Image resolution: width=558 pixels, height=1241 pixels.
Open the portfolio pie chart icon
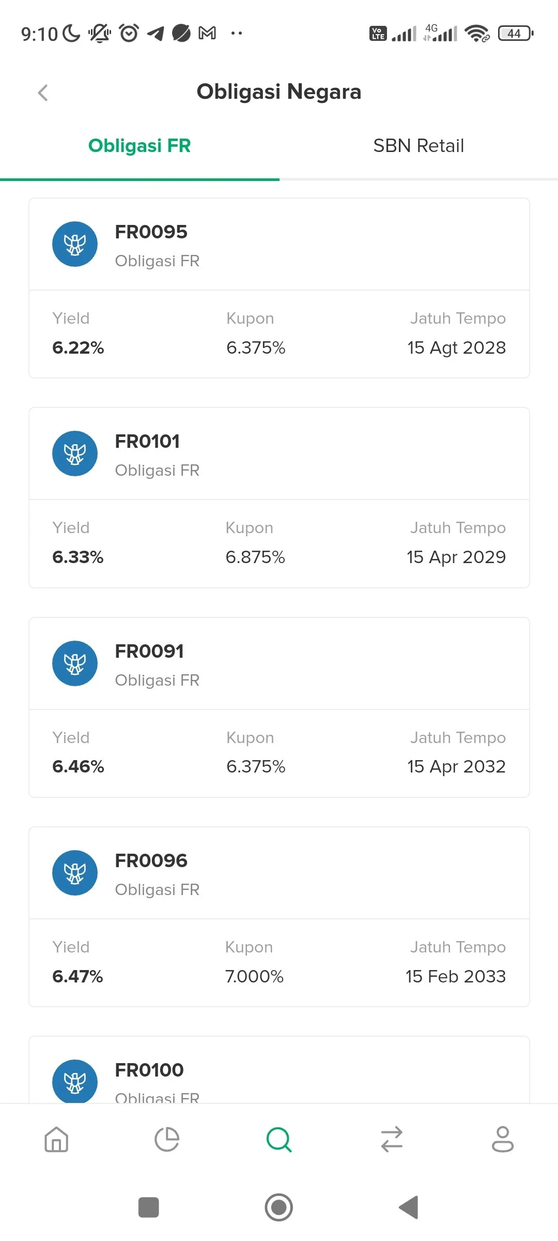pyautogui.click(x=167, y=1140)
